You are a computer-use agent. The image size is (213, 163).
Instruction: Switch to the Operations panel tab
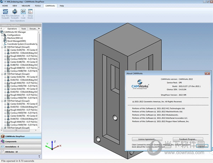[12, 29]
